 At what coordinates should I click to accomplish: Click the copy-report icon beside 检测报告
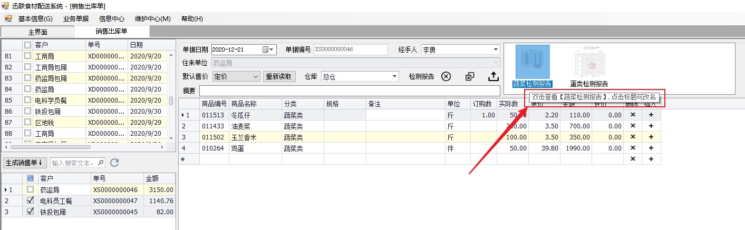pyautogui.click(x=470, y=76)
